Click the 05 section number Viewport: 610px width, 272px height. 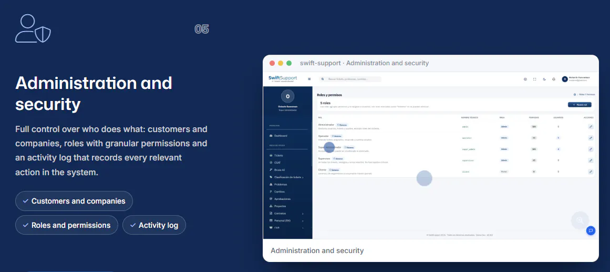coord(202,29)
